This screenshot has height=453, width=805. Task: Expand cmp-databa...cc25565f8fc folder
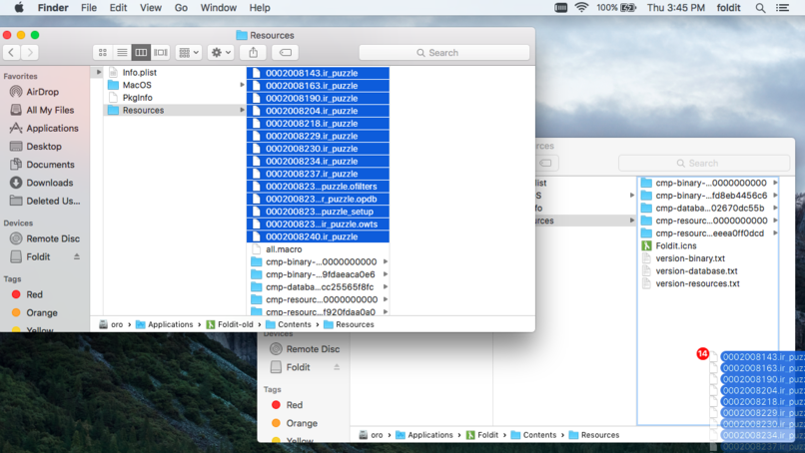[386, 286]
